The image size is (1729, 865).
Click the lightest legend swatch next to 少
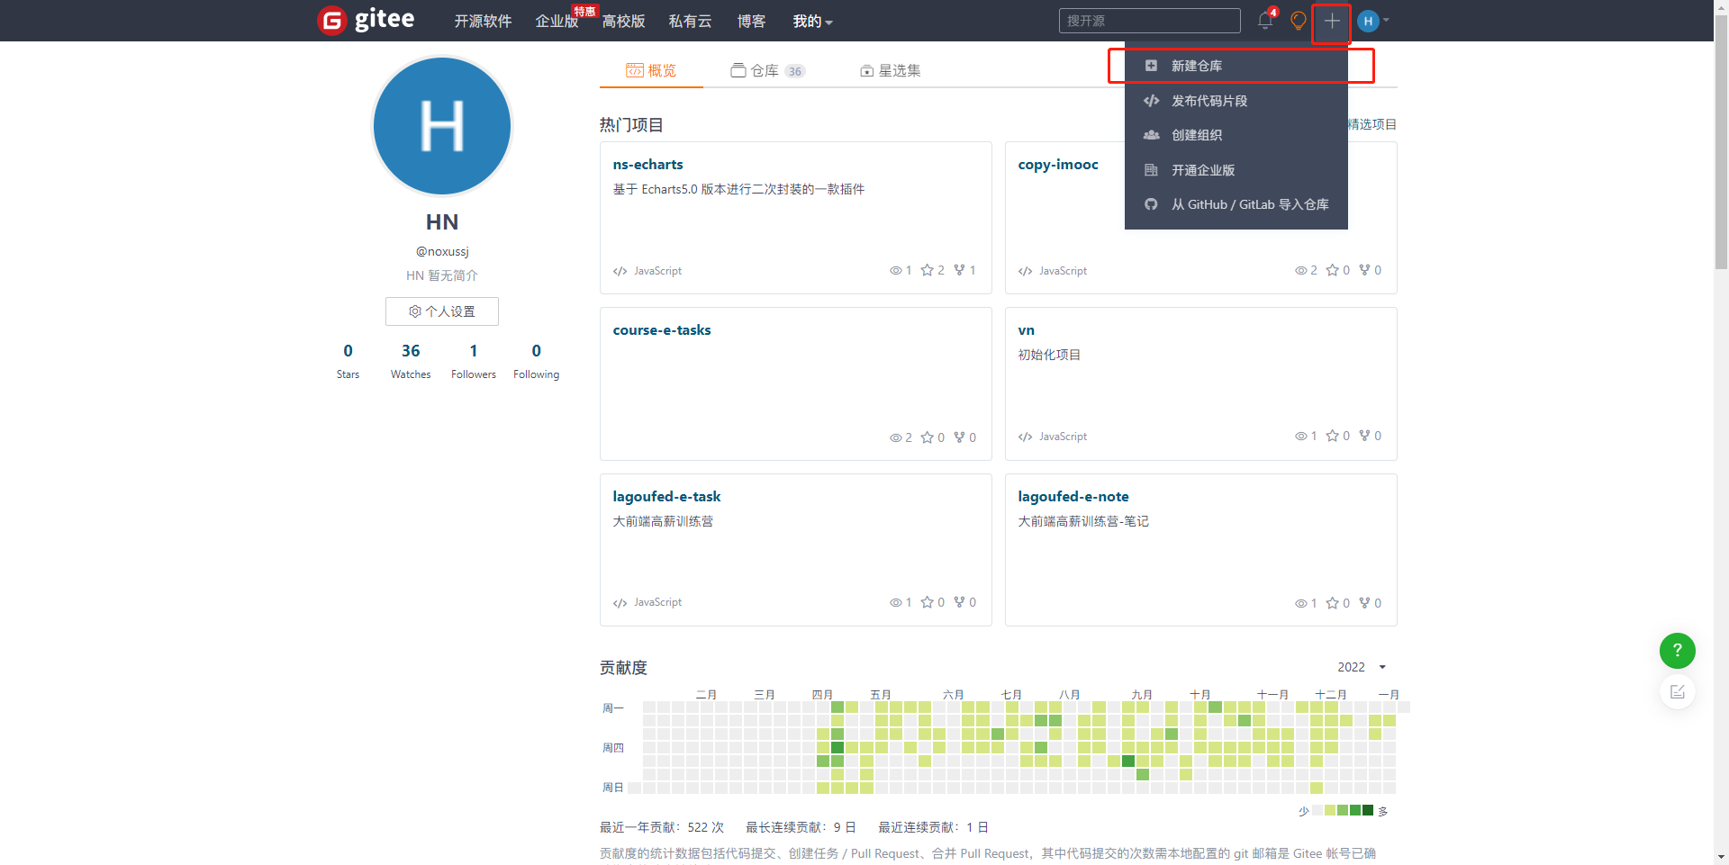[1317, 810]
